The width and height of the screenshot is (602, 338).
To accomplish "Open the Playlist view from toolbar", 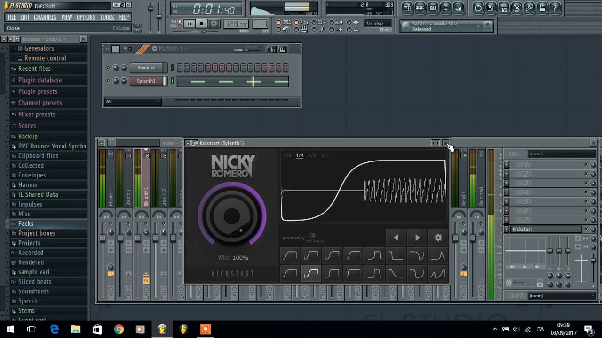I will (407, 8).
